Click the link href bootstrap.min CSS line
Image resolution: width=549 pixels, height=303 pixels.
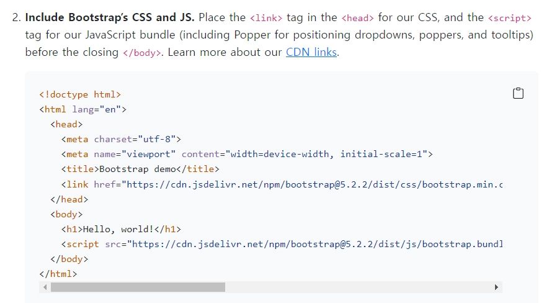pyautogui.click(x=282, y=184)
